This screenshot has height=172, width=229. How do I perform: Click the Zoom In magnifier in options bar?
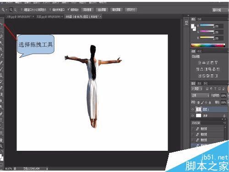click(11, 10)
